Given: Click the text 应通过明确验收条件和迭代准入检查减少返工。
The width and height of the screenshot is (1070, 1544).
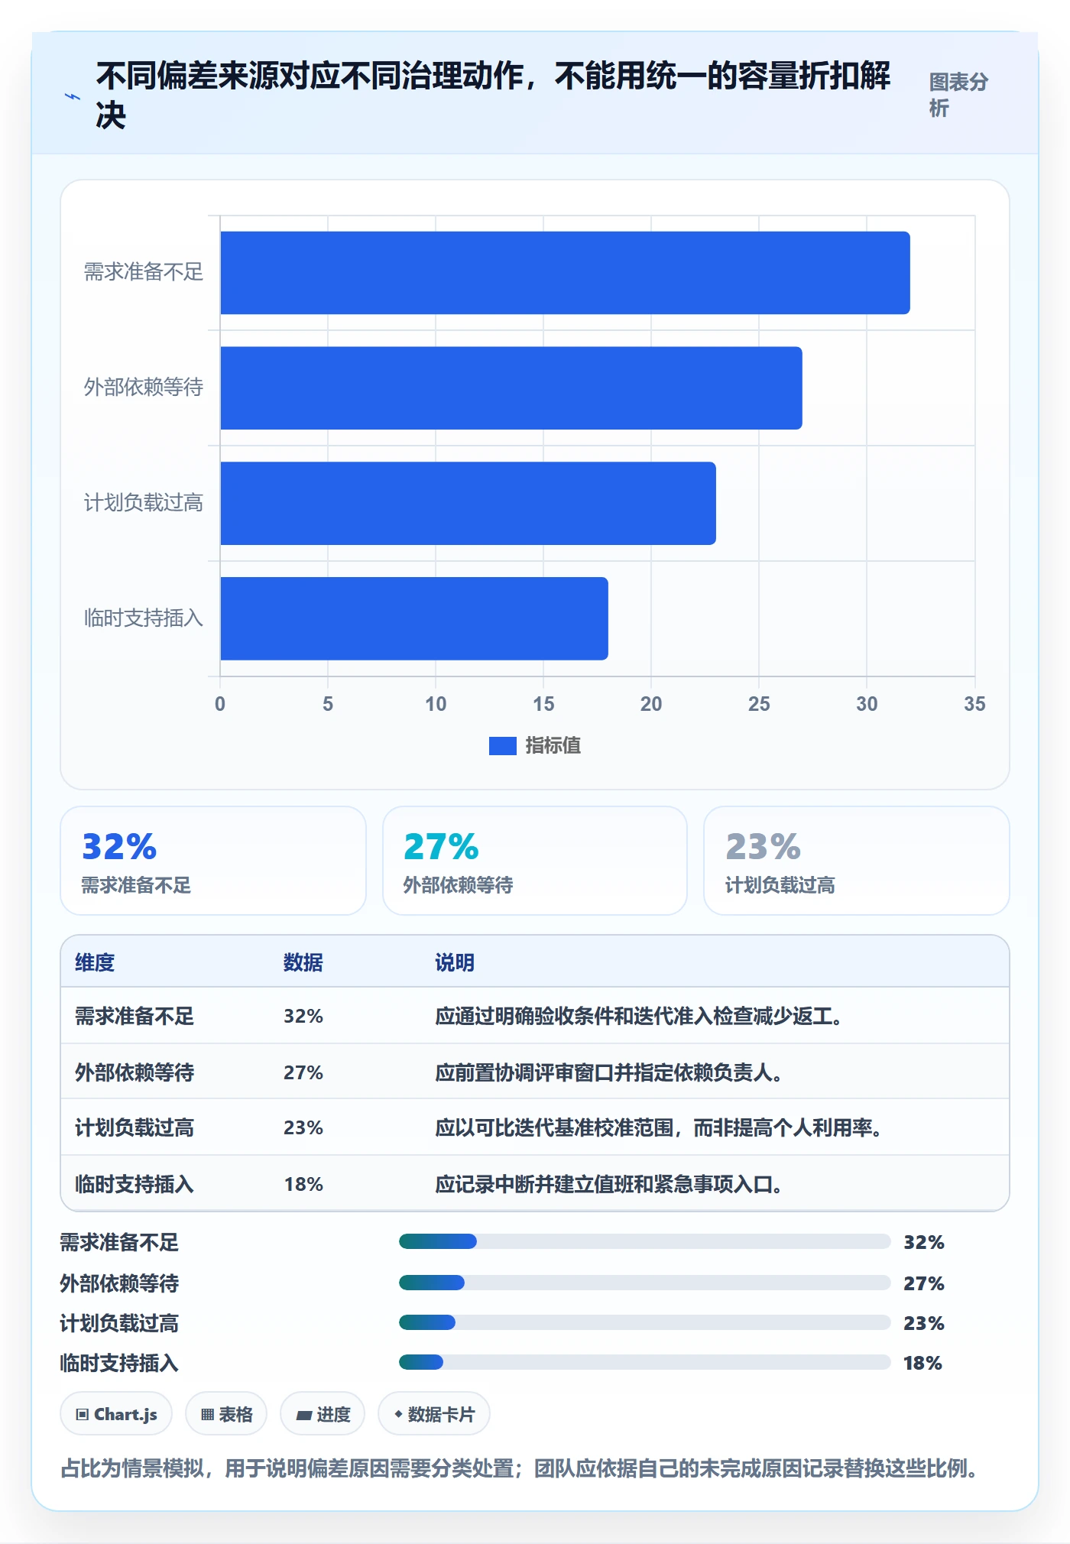Looking at the screenshot, I should 639,1016.
